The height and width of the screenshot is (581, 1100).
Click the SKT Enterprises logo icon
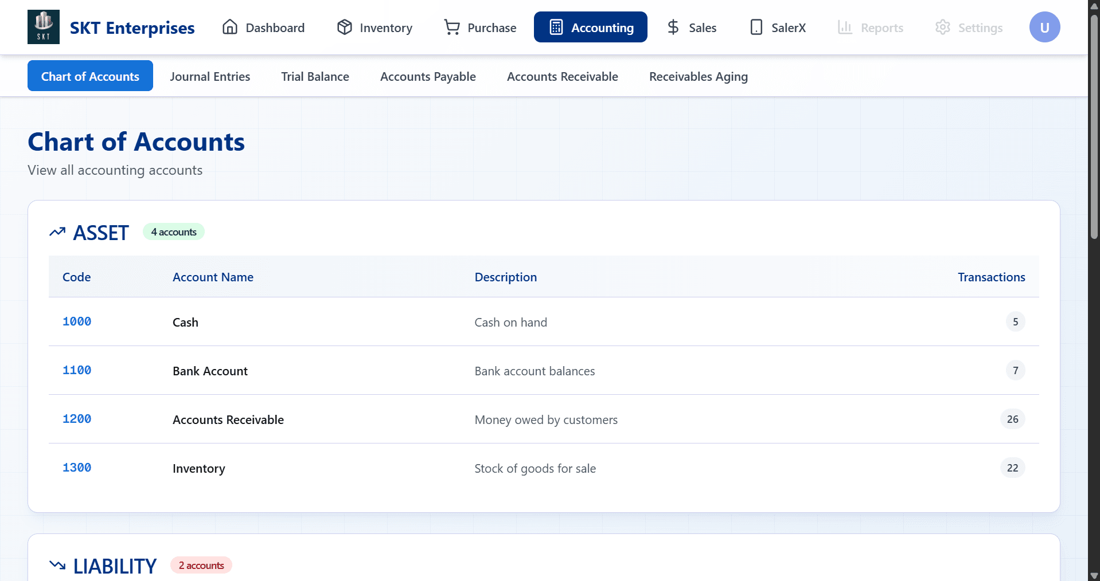(44, 27)
